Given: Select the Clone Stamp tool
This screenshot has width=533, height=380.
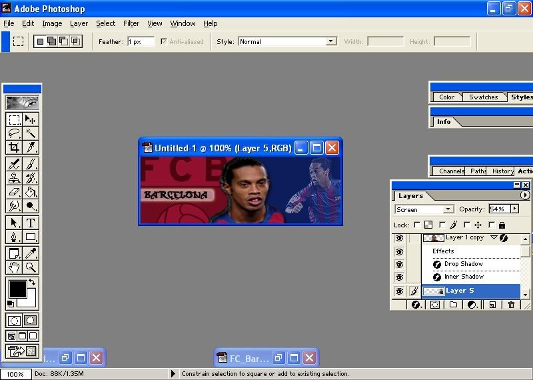Looking at the screenshot, I should [x=14, y=178].
